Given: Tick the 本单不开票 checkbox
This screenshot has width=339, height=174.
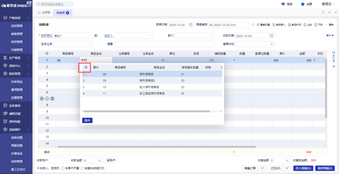Looking at the screenshot, I should pos(63,168).
